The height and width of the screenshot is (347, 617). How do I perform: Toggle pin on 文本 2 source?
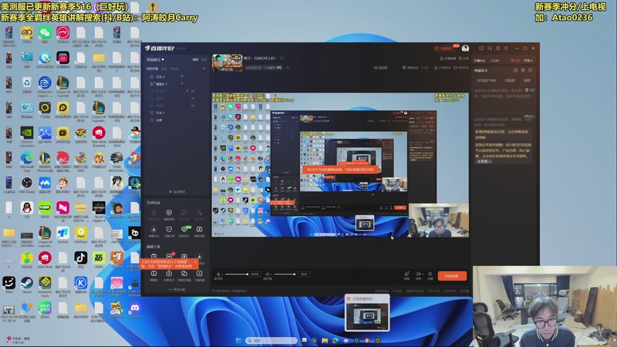pos(182,76)
